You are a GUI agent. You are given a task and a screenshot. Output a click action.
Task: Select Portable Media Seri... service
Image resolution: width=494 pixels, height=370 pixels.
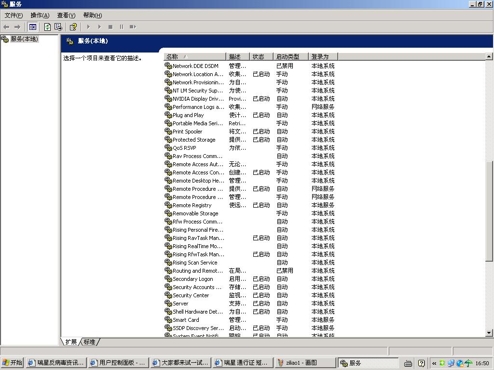[x=197, y=123]
